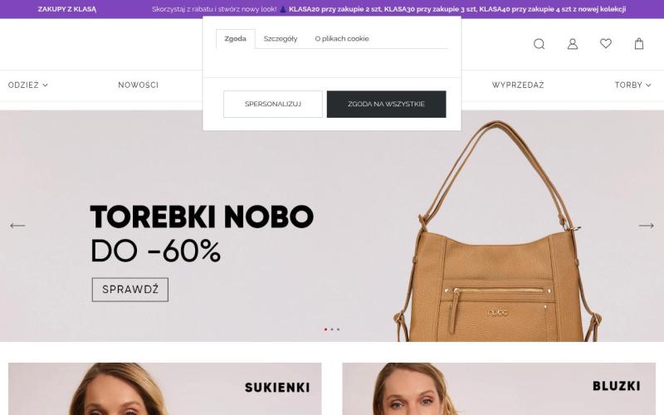Go to previous banner slide arrow
Screen dimensions: 664x415
(17, 226)
